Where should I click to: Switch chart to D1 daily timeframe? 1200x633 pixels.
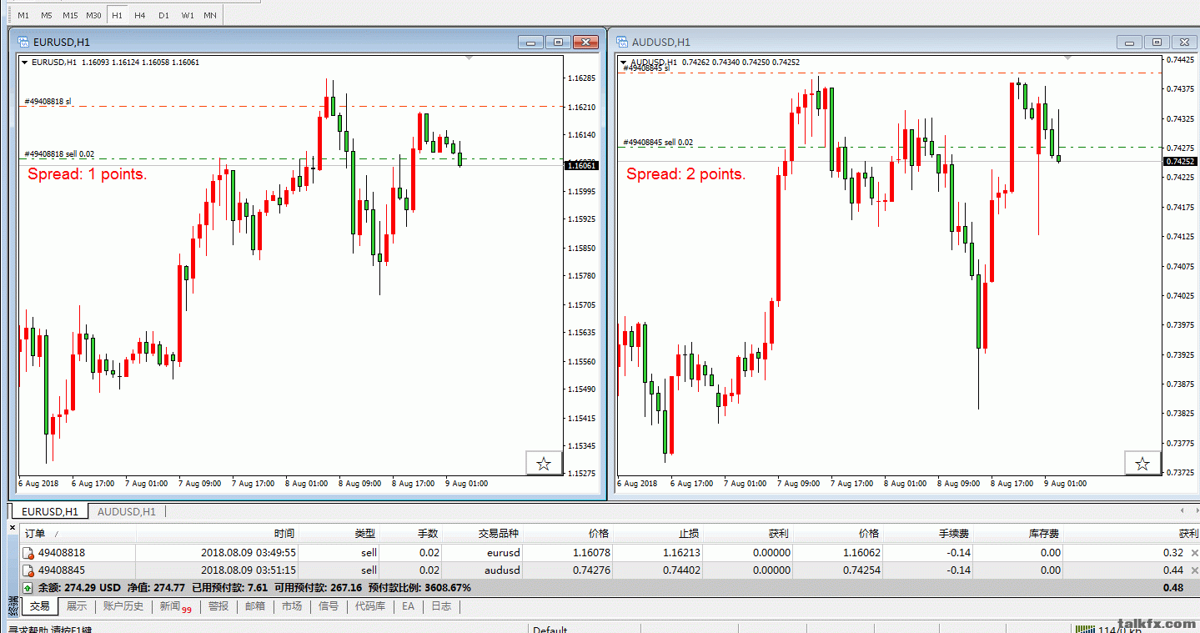click(x=163, y=15)
